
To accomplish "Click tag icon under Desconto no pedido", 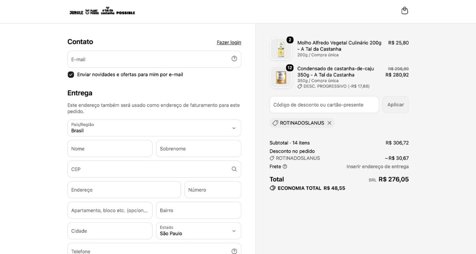I will coord(272,158).
